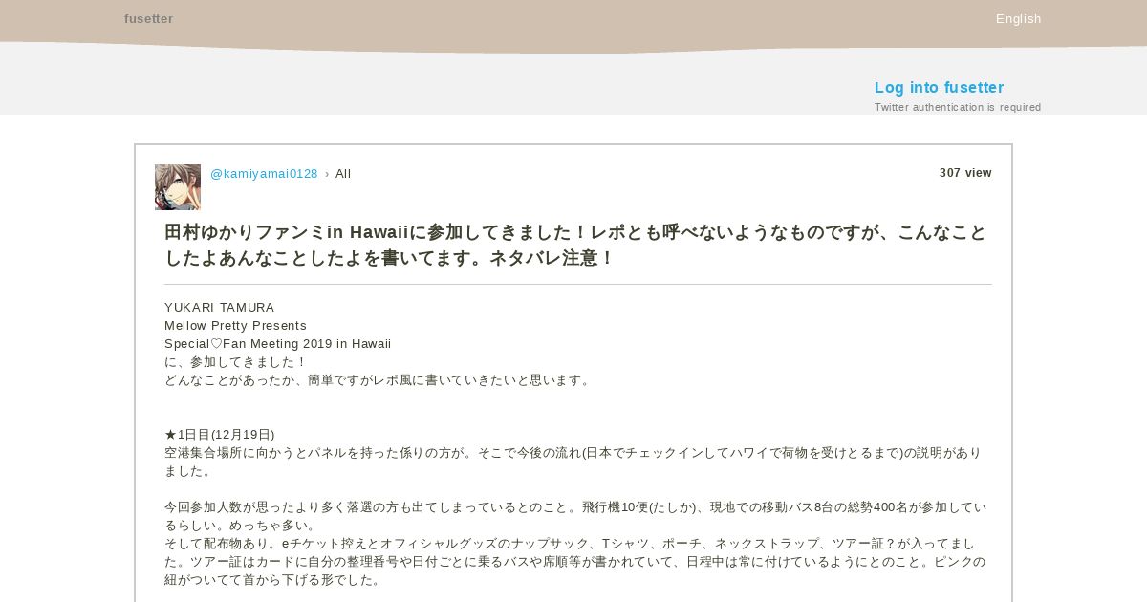The image size is (1147, 602).
Task: Click the post title starting 田村ゆかりファンミ
Action: click(x=575, y=246)
